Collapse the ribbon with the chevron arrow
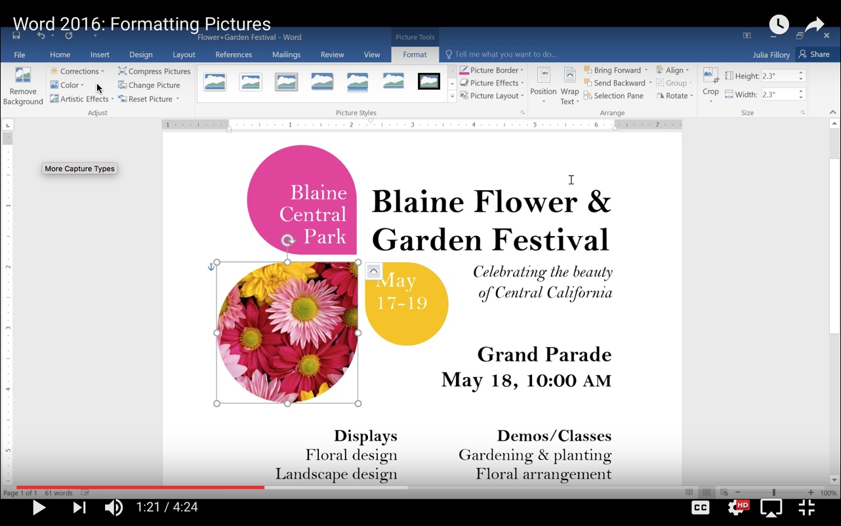 (832, 113)
